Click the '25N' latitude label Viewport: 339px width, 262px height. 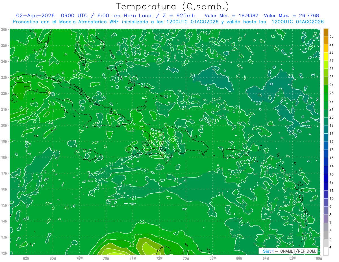pos(4,45)
